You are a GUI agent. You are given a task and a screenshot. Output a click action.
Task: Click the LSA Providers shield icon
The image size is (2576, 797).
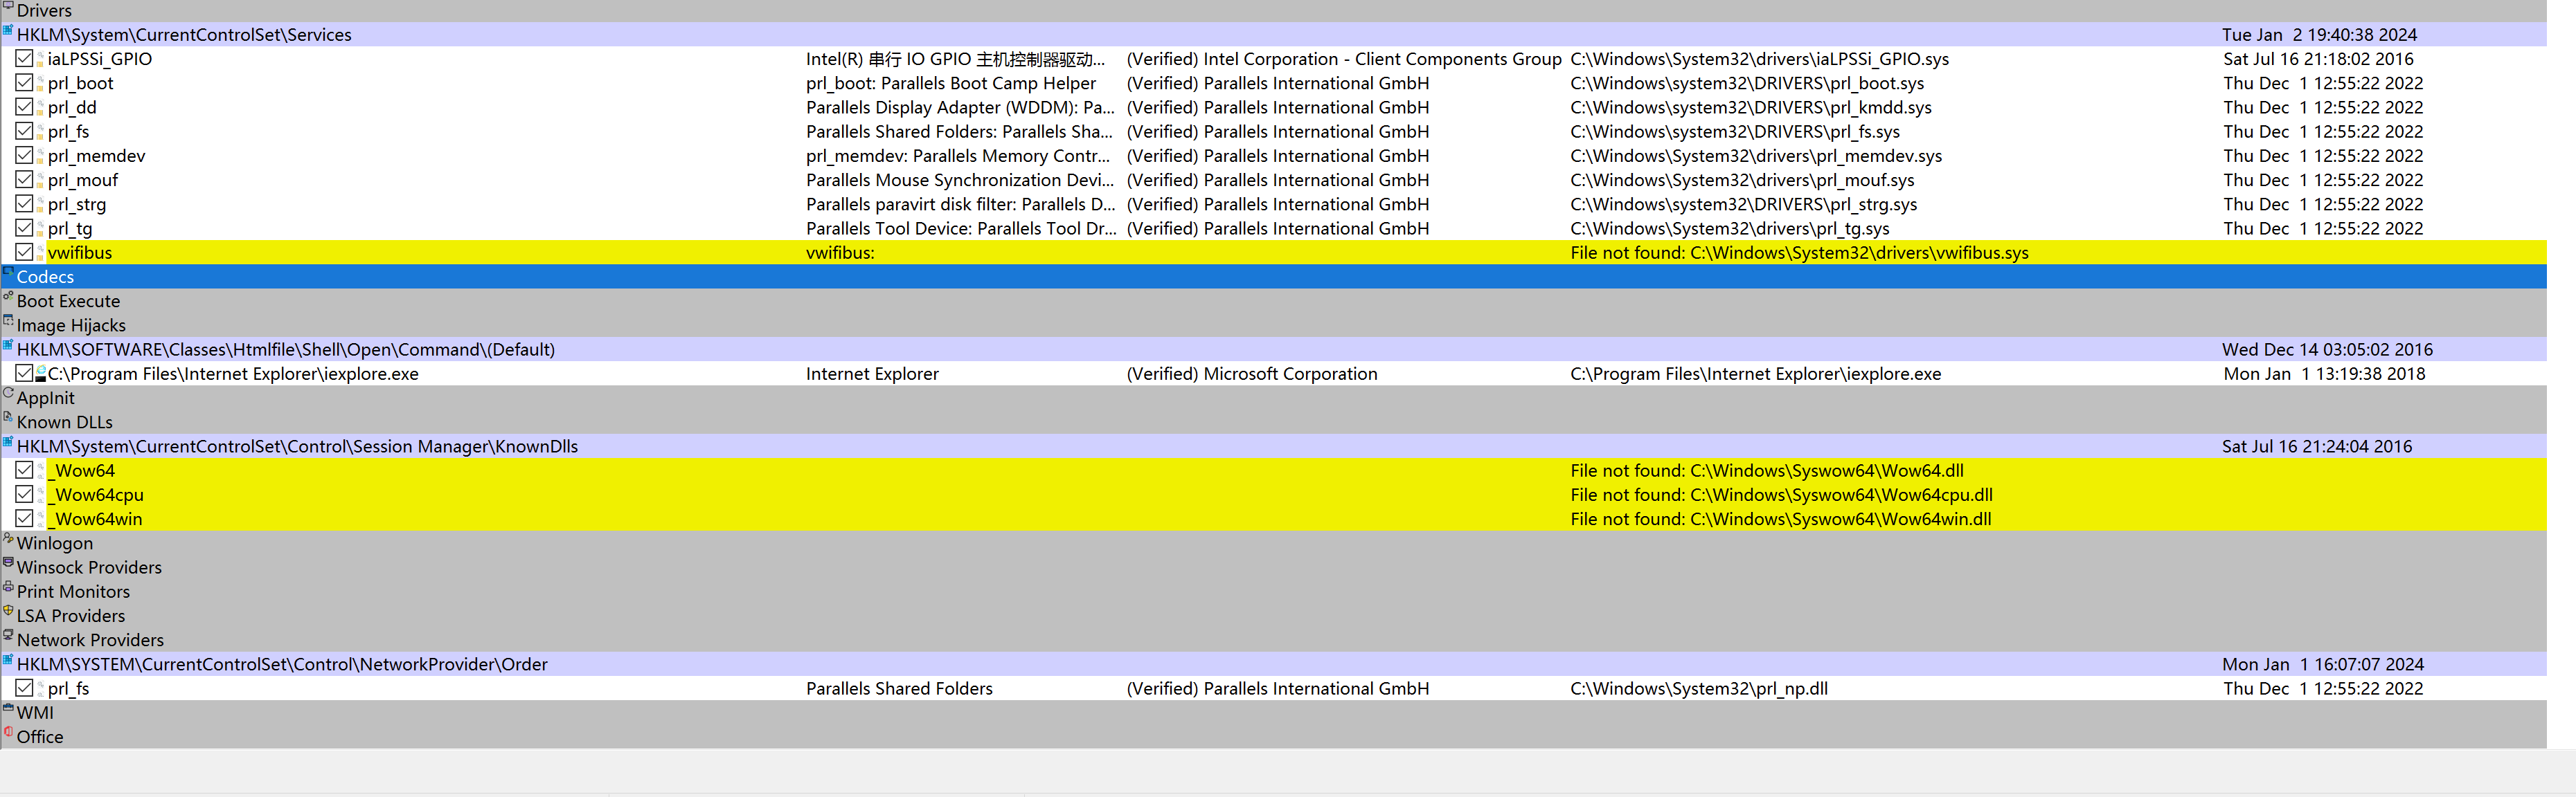(8, 611)
